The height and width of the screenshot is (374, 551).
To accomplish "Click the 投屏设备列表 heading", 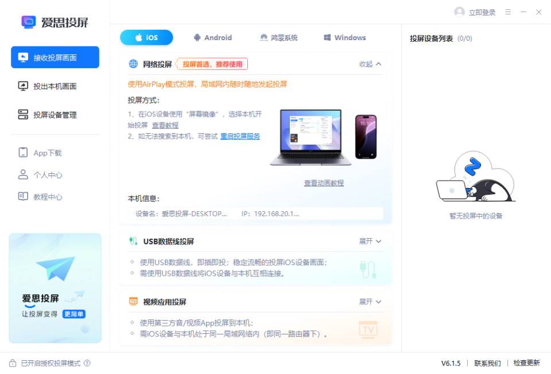I will 431,38.
